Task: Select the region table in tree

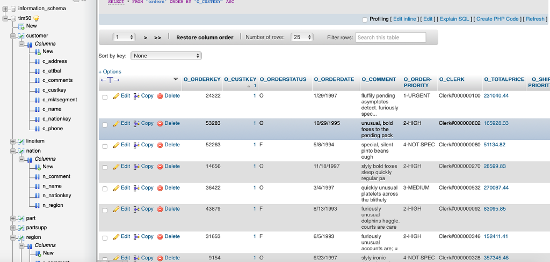Action: click(x=34, y=237)
